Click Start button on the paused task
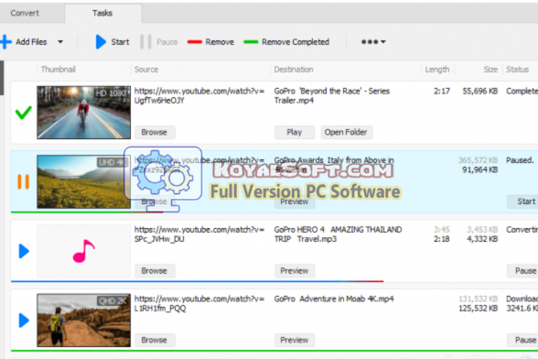This screenshot has width=538, height=359. pos(523,201)
